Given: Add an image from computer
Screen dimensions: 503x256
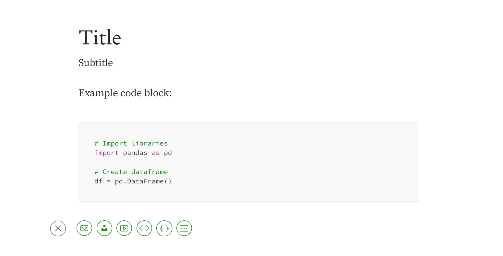Looking at the screenshot, I should 84,228.
